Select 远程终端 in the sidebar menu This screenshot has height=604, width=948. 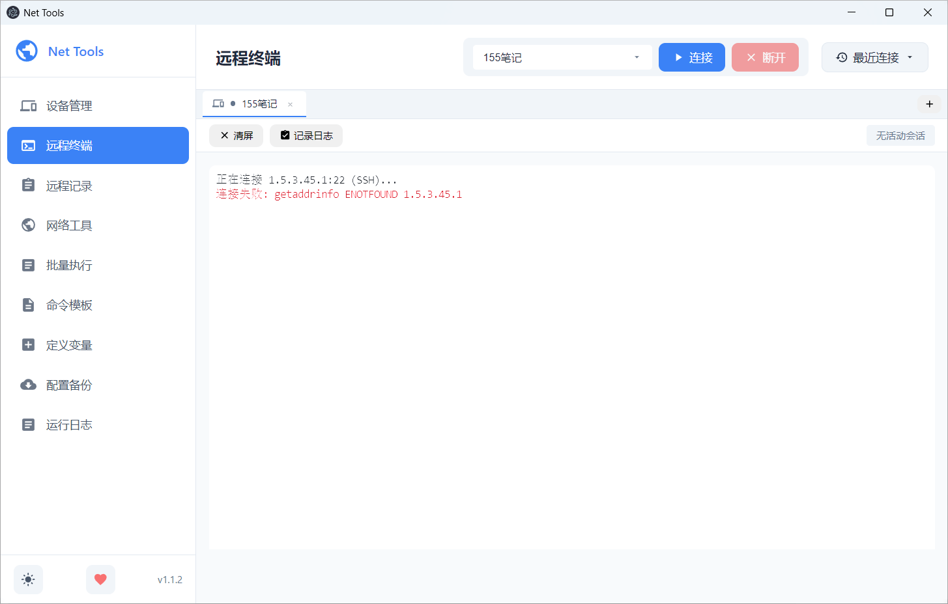coord(98,145)
